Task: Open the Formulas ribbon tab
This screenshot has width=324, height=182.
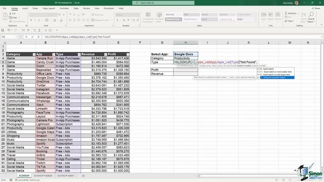Action: [x=64, y=9]
